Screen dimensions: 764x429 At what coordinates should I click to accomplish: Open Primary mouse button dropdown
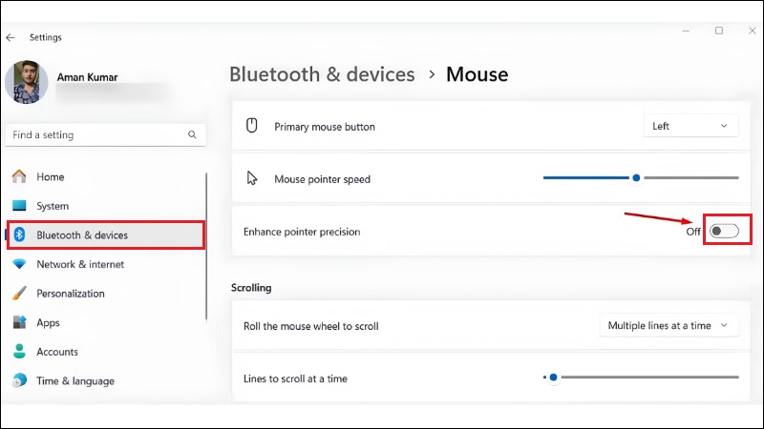(690, 126)
